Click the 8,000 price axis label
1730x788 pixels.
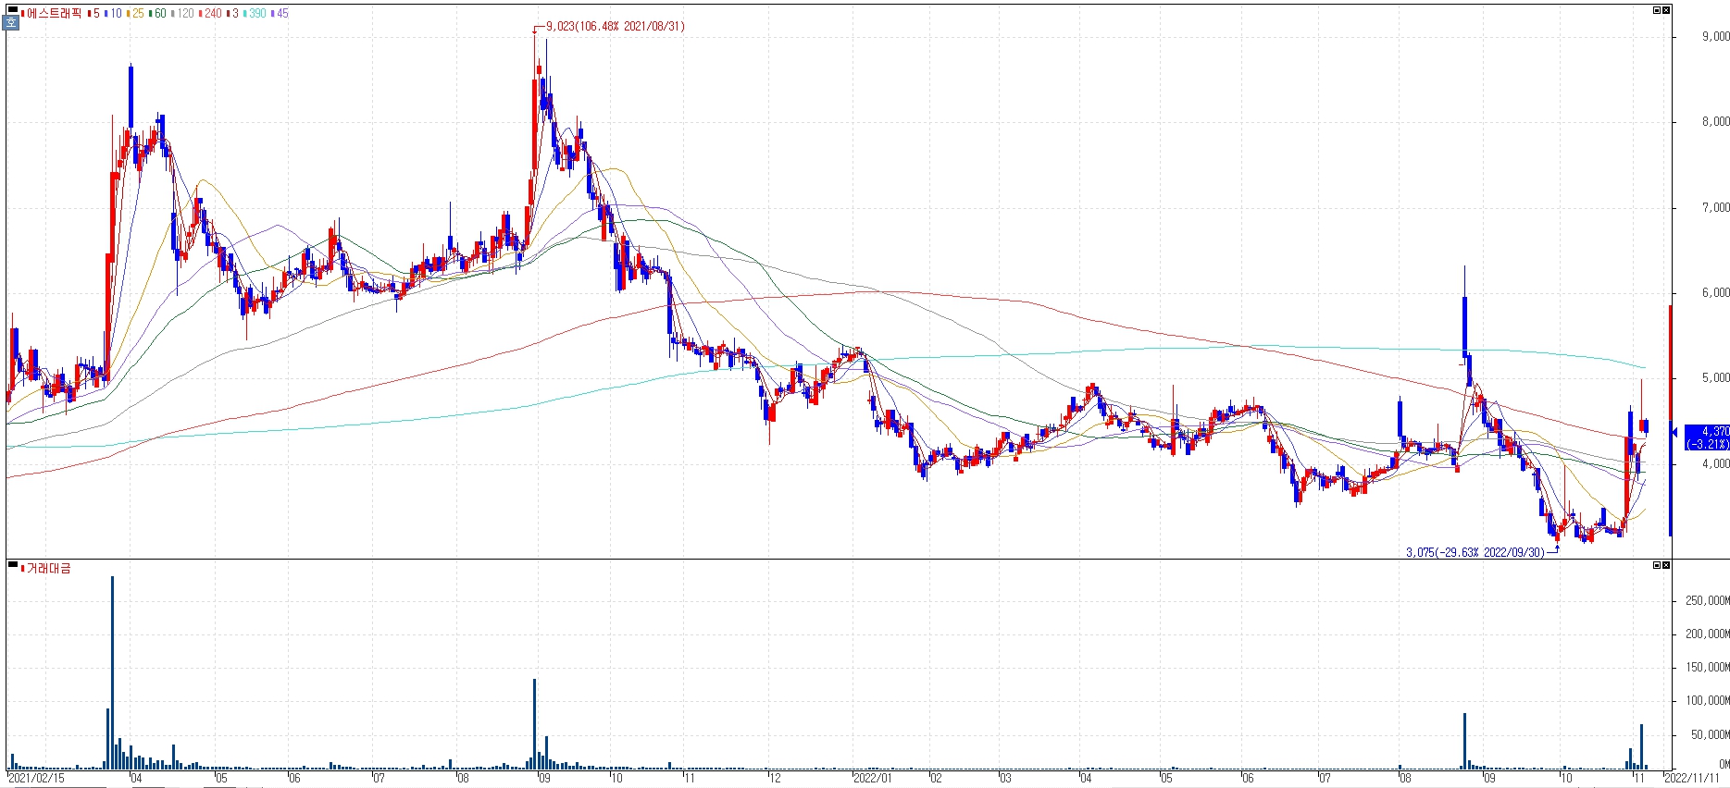tap(1715, 121)
